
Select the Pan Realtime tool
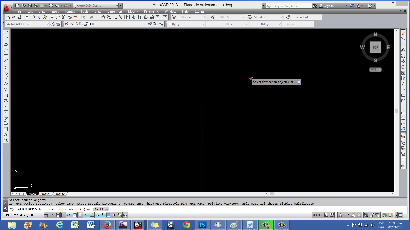(x=103, y=17)
